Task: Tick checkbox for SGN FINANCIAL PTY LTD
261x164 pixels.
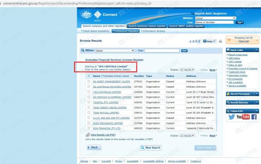Action: [89, 128]
